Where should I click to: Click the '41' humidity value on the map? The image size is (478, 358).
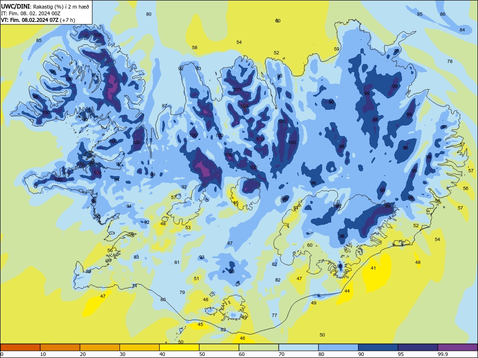click(x=373, y=268)
